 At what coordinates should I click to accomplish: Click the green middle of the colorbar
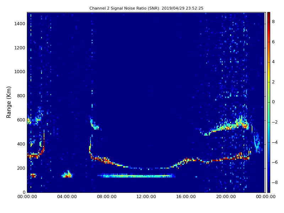[268, 102]
